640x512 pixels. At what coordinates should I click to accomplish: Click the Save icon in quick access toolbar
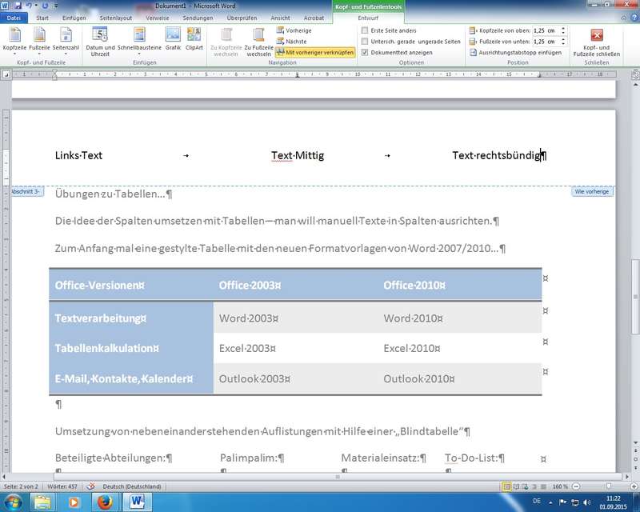(18, 6)
